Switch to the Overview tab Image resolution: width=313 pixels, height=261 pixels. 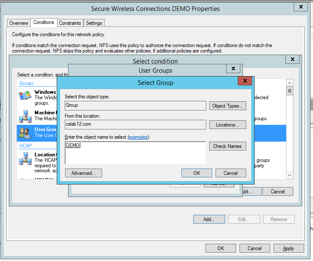(x=19, y=23)
